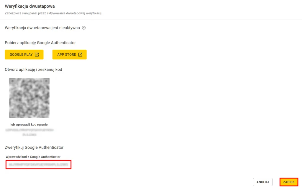
Task: Click 'Pobierz aplikację Google Authenticator' text
Action: coord(40,43)
